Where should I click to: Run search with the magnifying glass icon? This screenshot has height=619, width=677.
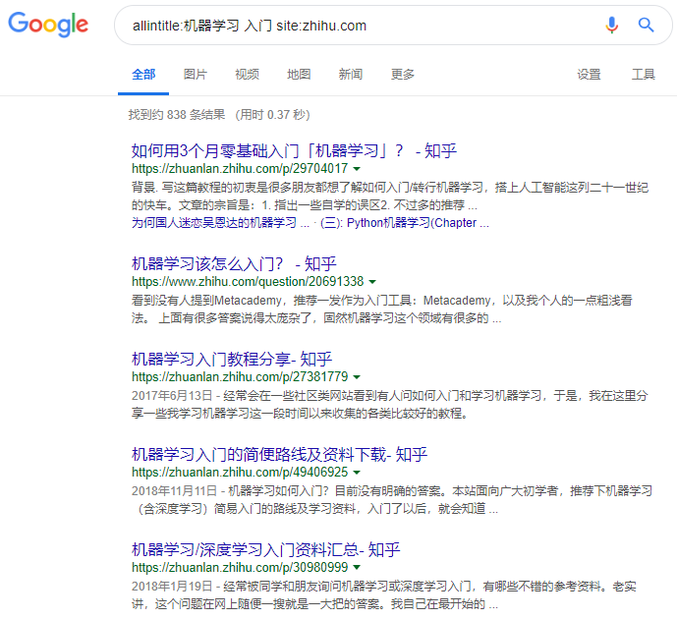[646, 25]
